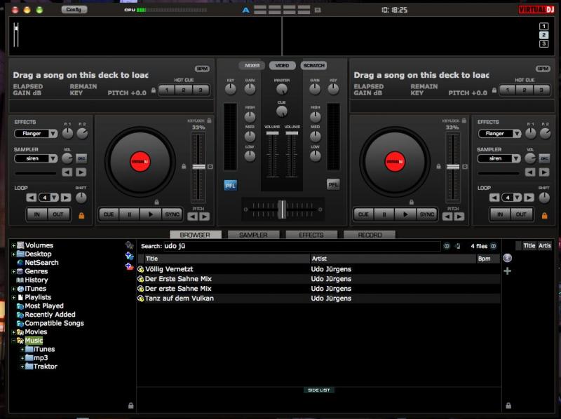561x419 pixels.
Task: Sync the left deck tempo
Action: click(x=172, y=214)
